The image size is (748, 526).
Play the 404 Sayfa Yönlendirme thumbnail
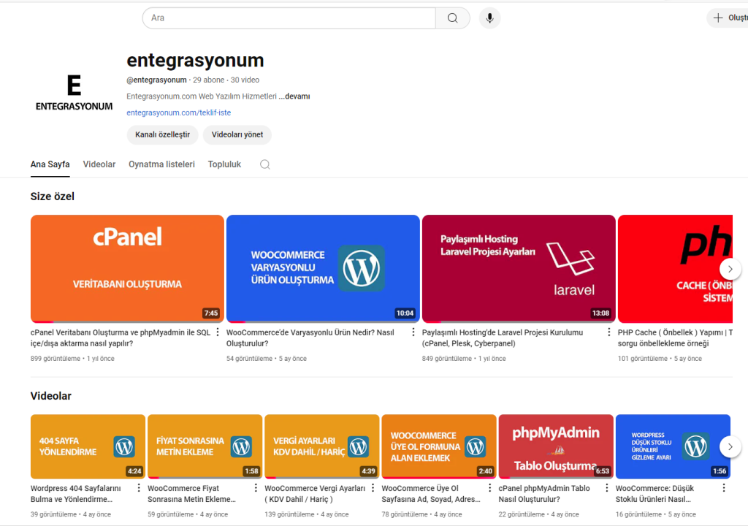pyautogui.click(x=88, y=446)
